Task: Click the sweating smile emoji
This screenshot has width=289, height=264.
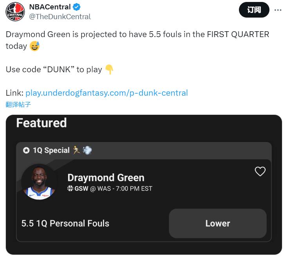Action: click(35, 46)
